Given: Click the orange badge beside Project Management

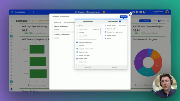Looking at the screenshot, I should (x=104, y=12).
